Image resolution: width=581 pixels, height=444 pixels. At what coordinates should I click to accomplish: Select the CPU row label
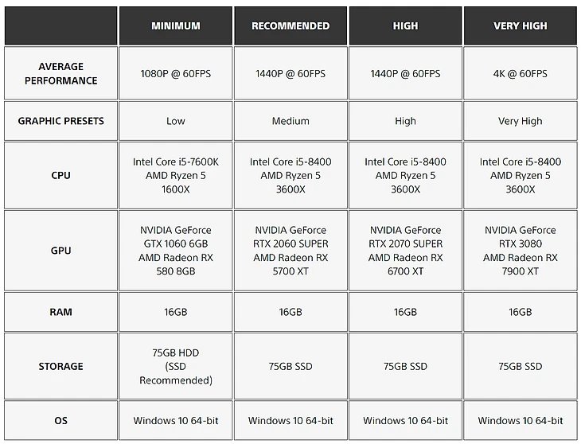click(x=60, y=175)
